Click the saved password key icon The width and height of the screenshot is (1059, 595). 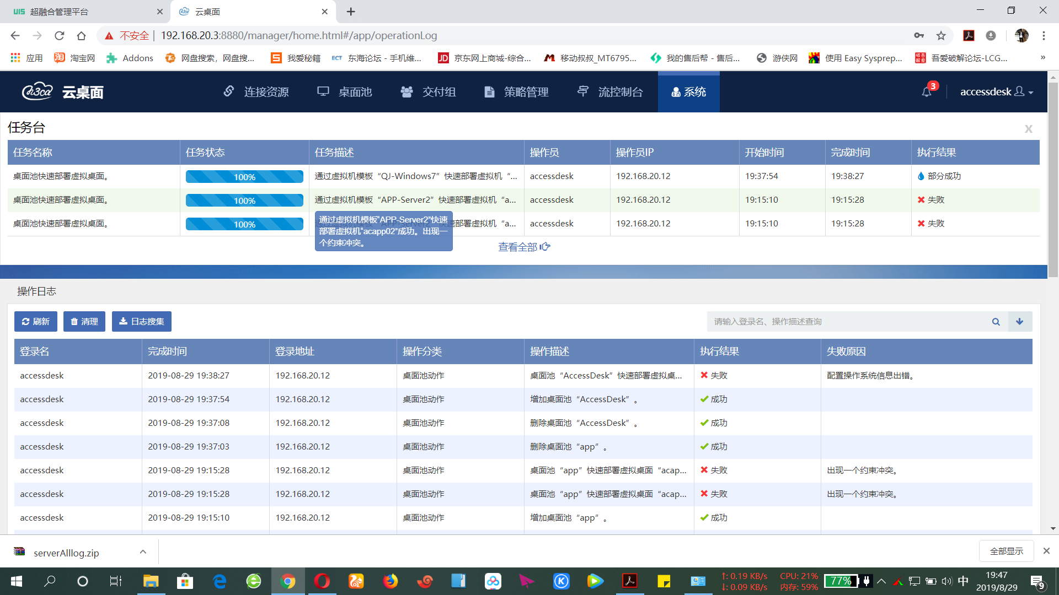pos(919,36)
